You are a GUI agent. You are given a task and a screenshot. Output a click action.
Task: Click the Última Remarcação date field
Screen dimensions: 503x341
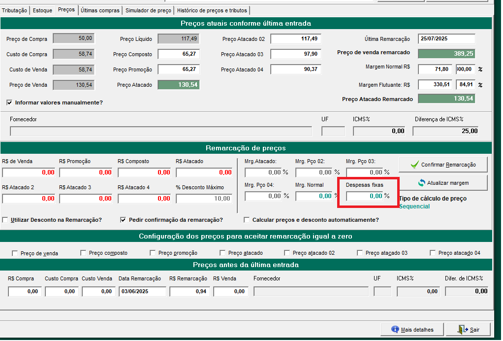tap(446, 39)
